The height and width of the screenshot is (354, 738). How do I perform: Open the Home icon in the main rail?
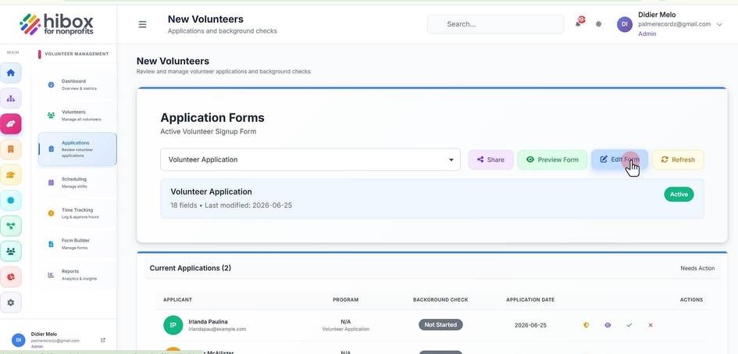click(11, 73)
